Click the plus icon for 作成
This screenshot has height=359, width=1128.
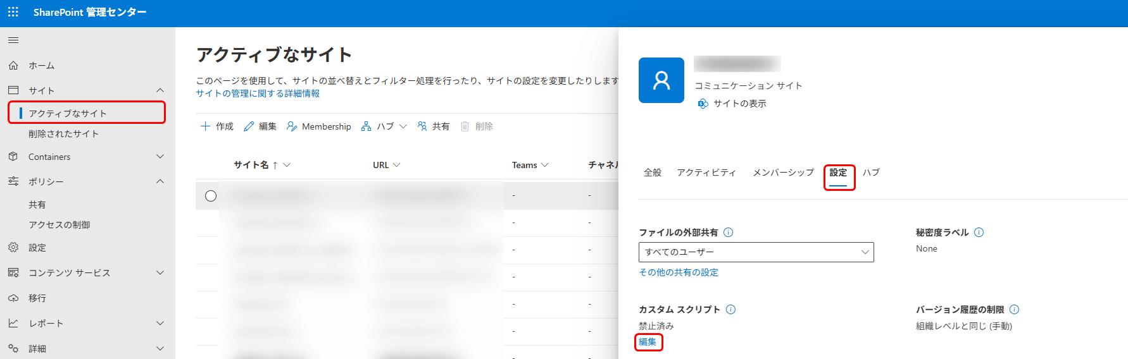tap(205, 126)
